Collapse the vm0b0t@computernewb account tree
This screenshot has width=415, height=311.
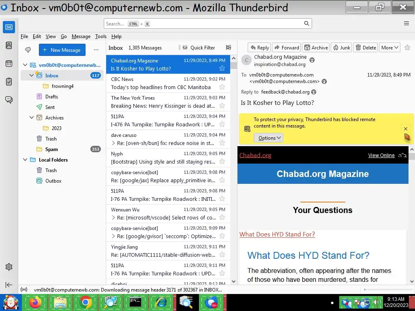point(25,65)
